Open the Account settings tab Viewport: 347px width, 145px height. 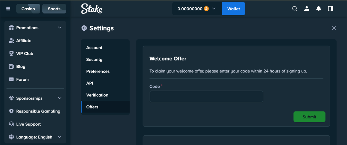(x=105, y=48)
